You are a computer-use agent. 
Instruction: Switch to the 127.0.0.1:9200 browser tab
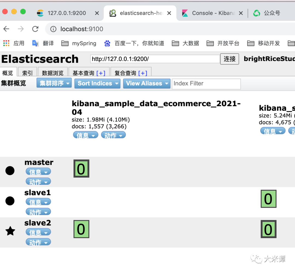tap(67, 13)
